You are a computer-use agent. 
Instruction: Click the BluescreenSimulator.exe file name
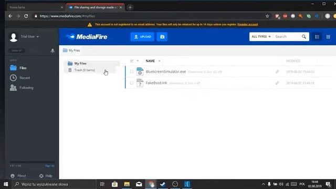click(x=166, y=71)
